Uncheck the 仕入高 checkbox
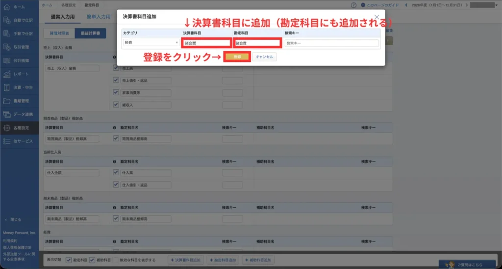Image resolution: width=502 pixels, height=269 pixels. tap(116, 172)
